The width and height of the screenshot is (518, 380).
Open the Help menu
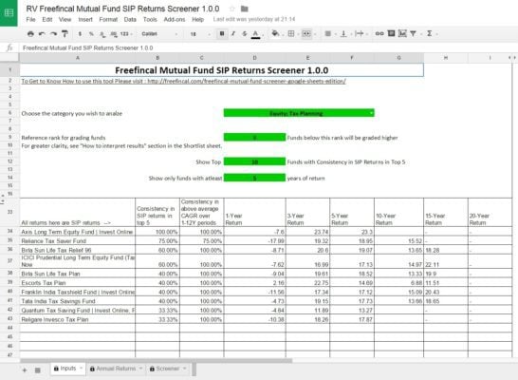click(198, 20)
